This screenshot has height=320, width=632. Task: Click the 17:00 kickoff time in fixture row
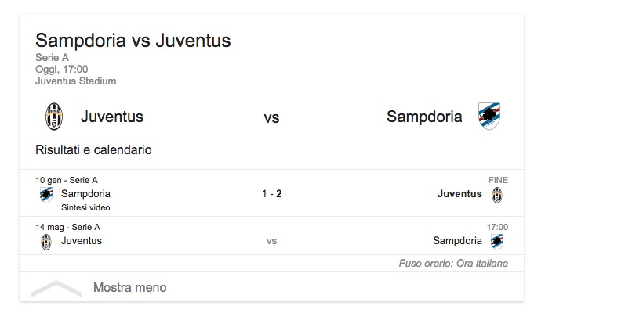coord(497,227)
